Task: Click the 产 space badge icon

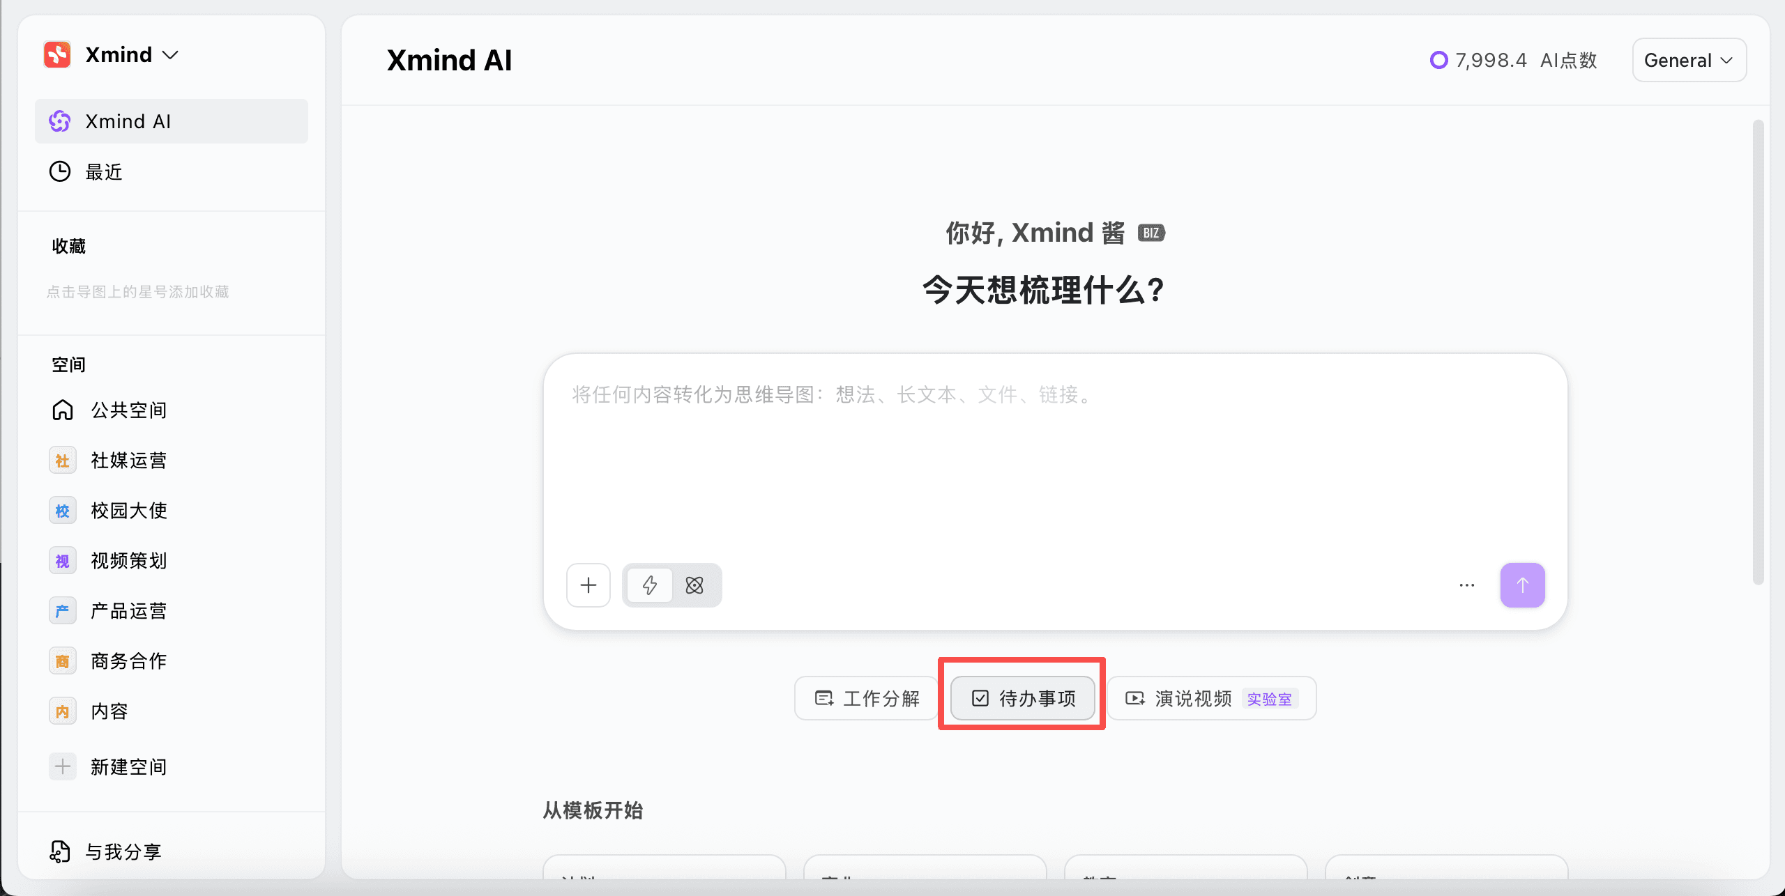Action: click(x=63, y=611)
